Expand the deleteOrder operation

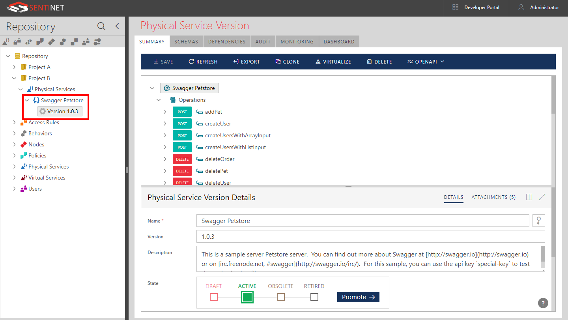click(165, 159)
